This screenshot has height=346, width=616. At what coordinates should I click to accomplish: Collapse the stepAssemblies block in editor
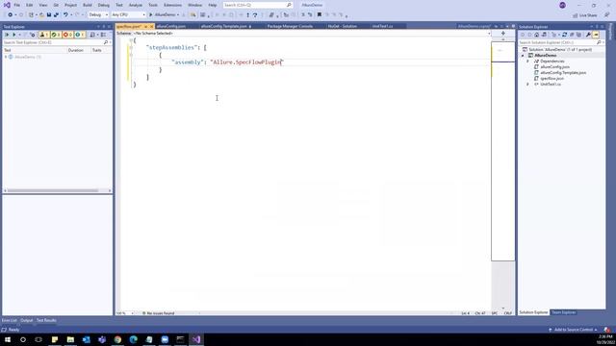click(x=131, y=47)
